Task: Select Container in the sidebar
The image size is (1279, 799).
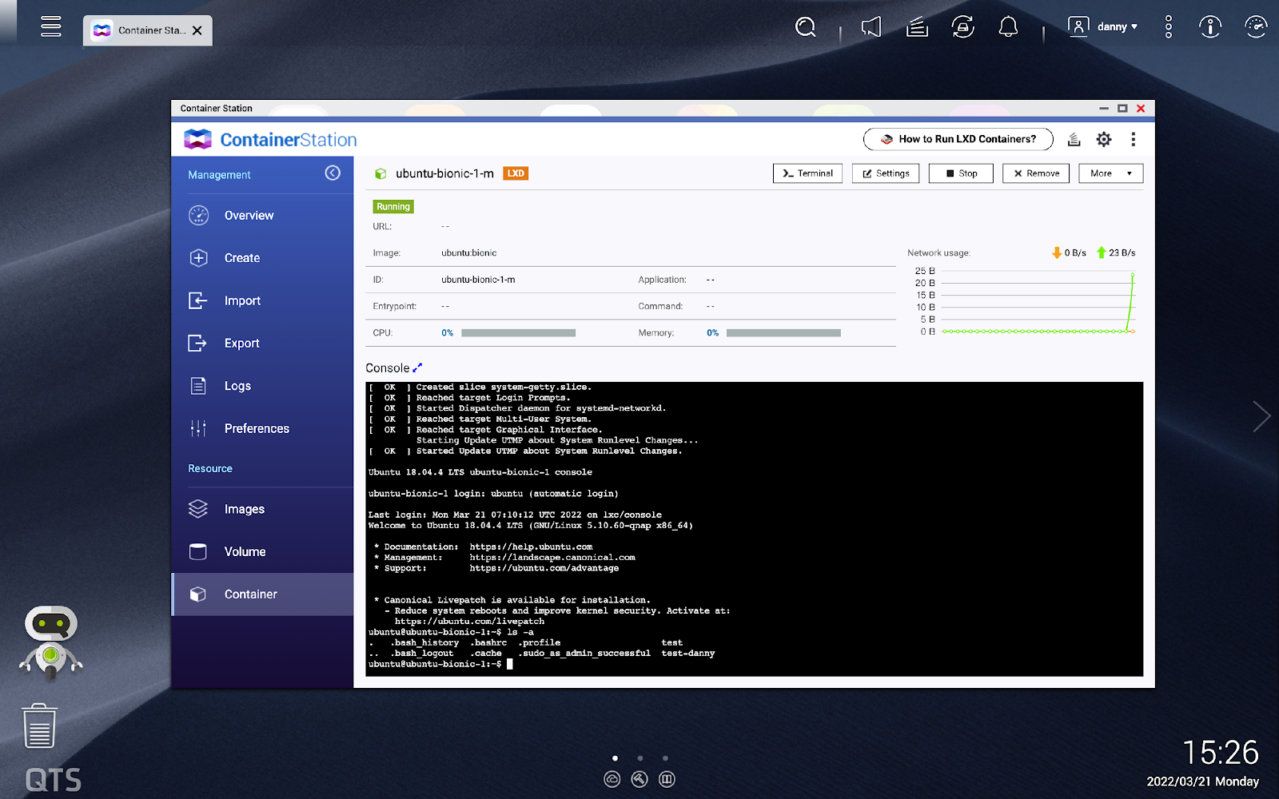Action: [262, 594]
